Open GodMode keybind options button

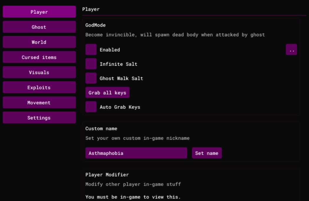click(291, 50)
